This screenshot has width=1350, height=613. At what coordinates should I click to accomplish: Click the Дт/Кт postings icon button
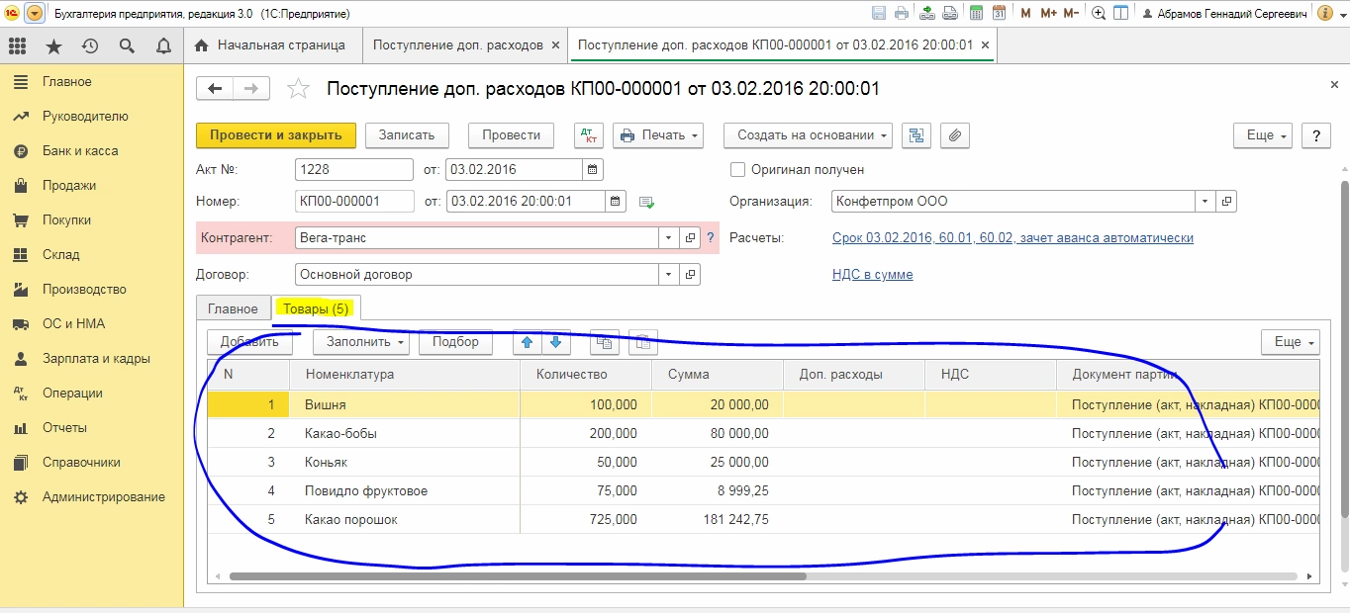tap(589, 135)
